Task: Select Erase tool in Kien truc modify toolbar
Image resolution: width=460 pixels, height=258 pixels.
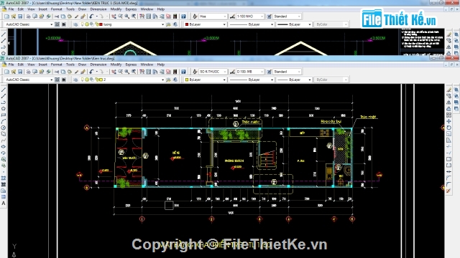Action: click(448, 90)
